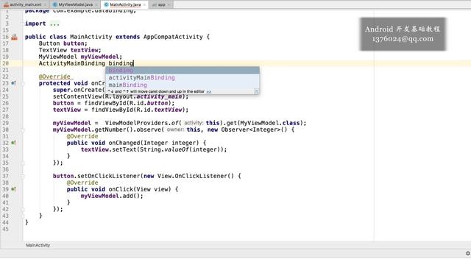Collapse the onCreate method at line 23
471x265 pixels.
click(23, 83)
